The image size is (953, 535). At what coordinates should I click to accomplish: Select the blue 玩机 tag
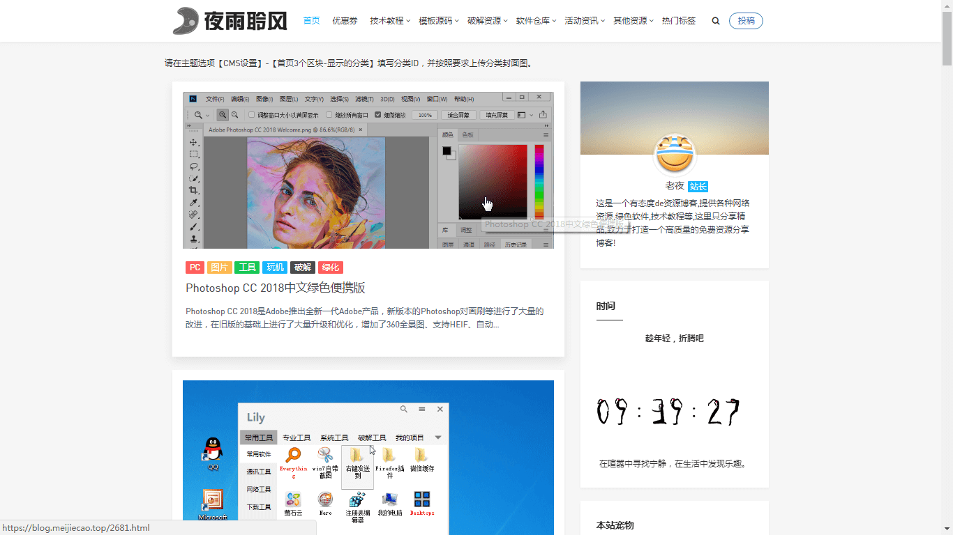(275, 267)
